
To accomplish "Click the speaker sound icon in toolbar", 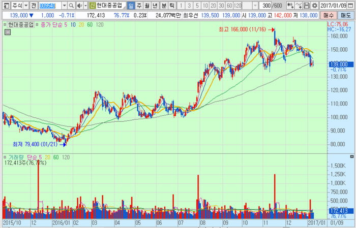I will click(x=79, y=5).
